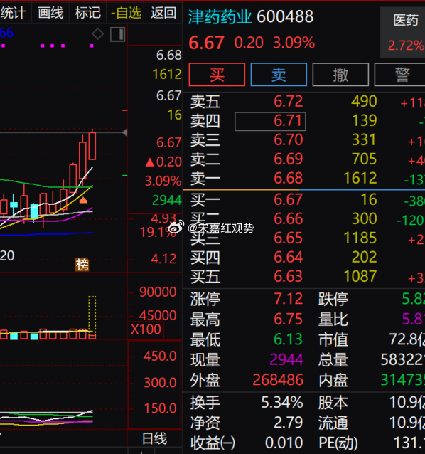Select 卖五 price 6.72

click(x=289, y=101)
